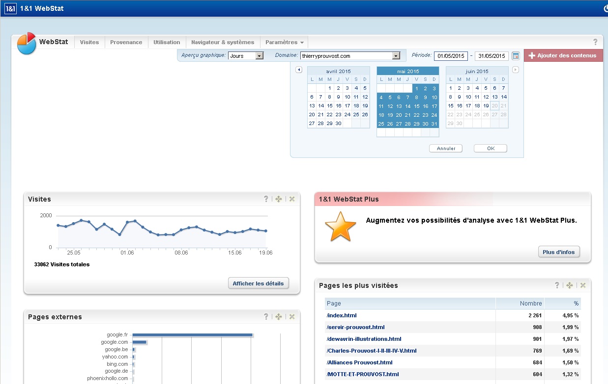
Task: Open the /servir-prouvost.html page link
Action: click(355, 327)
